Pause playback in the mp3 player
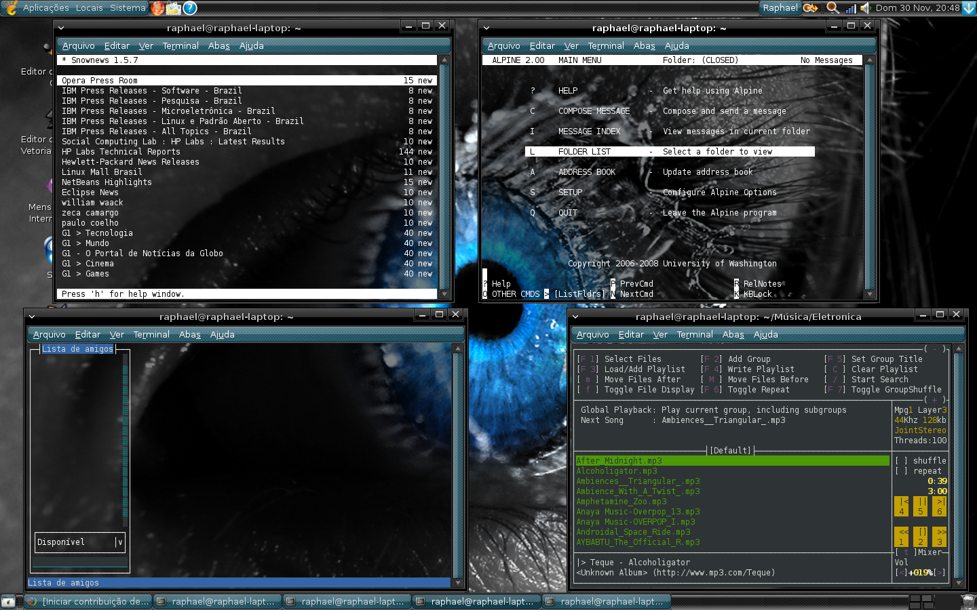977x610 pixels. coord(921,506)
